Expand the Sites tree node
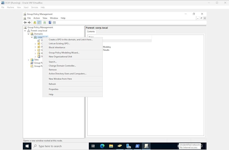The height and width of the screenshot is (150, 229). tap(29, 60)
